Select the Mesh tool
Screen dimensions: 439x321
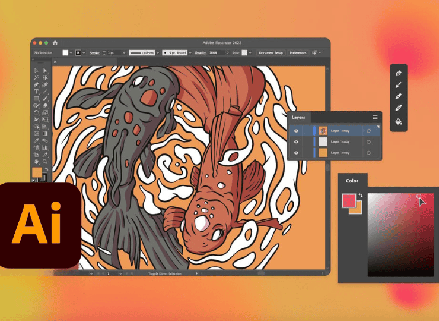coord(36,134)
